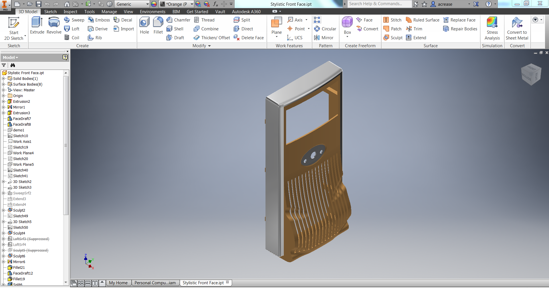Switch to the Sketch ribbon tab

pos(50,11)
